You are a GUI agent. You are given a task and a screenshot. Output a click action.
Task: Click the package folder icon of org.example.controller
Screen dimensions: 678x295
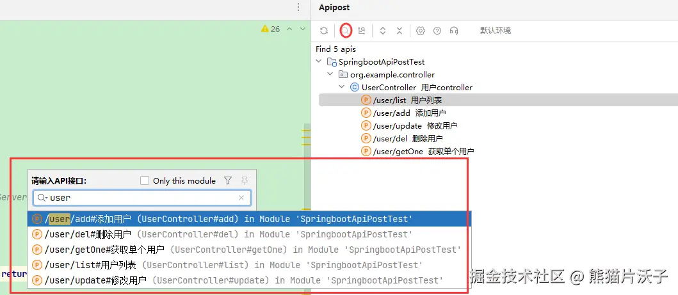point(343,74)
